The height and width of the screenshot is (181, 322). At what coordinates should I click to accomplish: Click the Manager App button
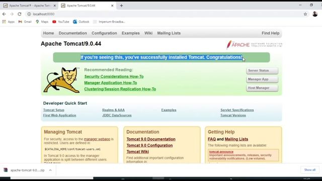tap(262, 79)
